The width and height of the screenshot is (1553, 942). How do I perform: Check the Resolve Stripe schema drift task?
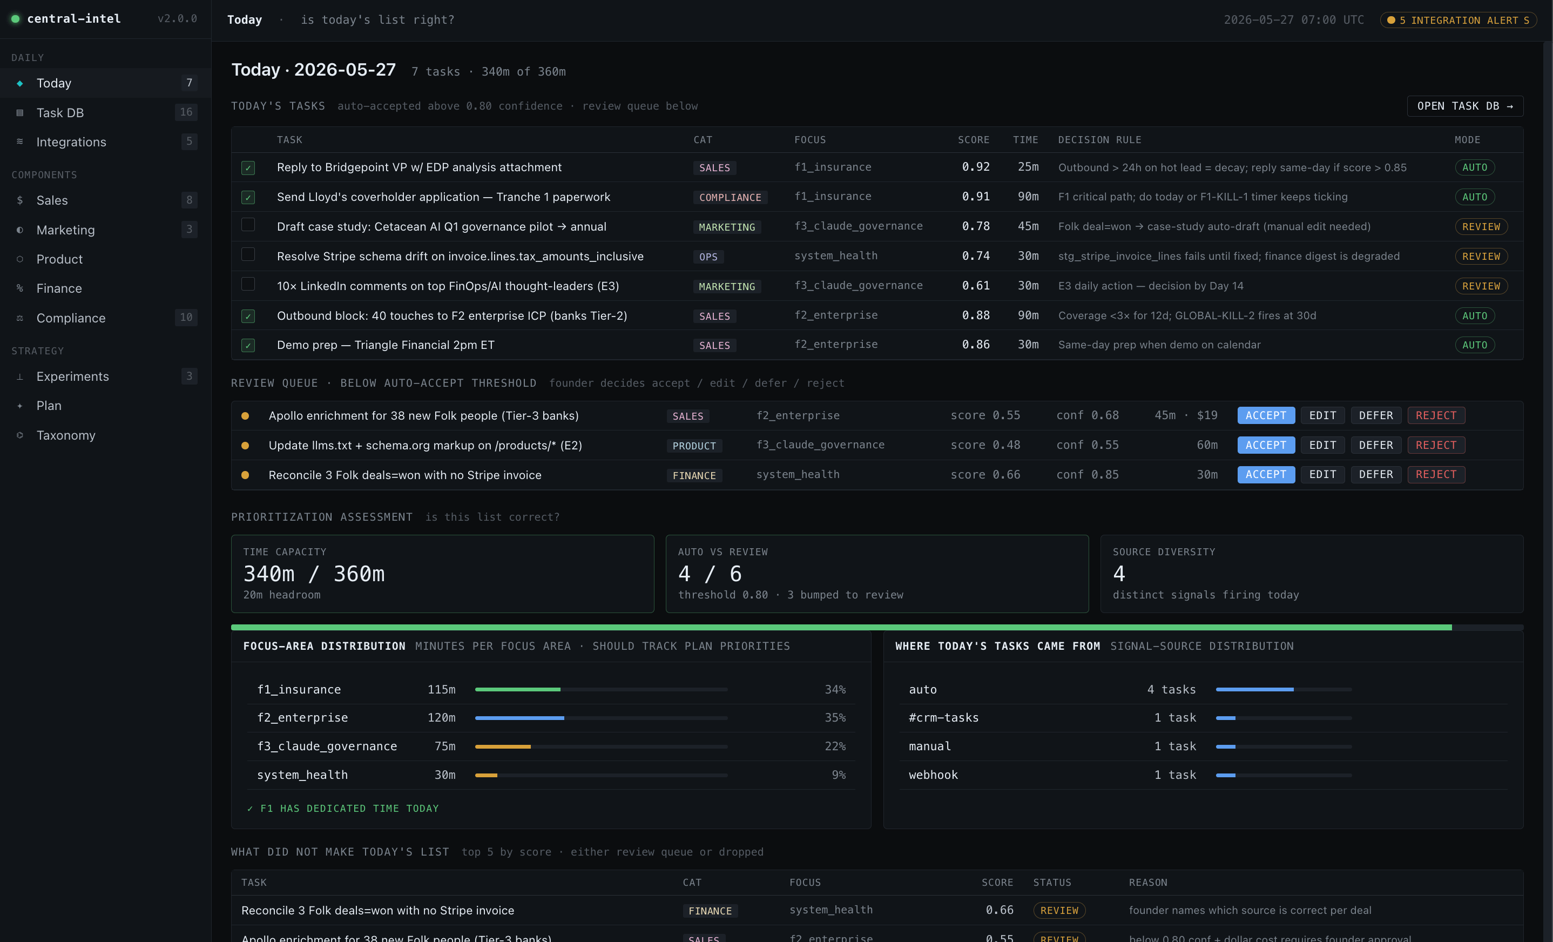pos(248,255)
